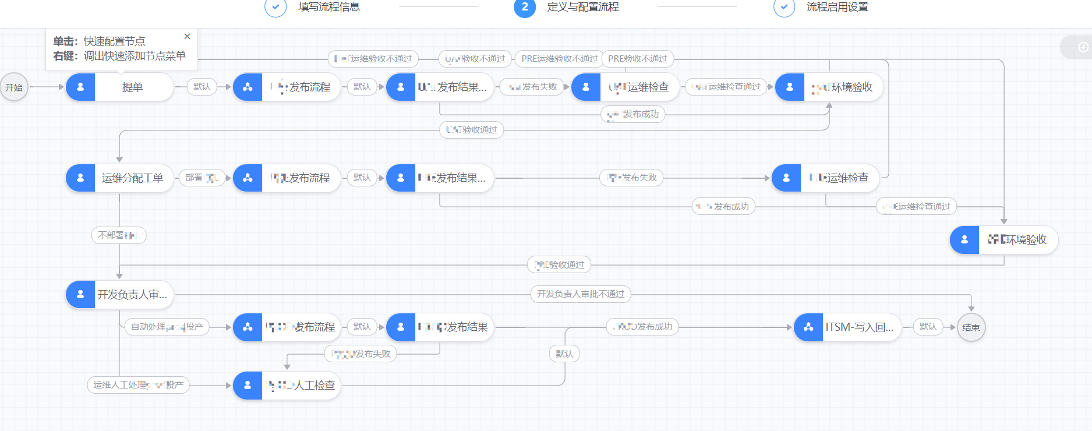This screenshot has height=431, width=1092.
Task: Select 发布成功 label below second-row 发布失败
Action: tap(723, 207)
